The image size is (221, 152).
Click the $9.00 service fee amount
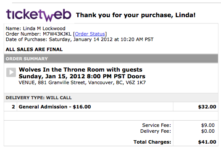pos(208,125)
